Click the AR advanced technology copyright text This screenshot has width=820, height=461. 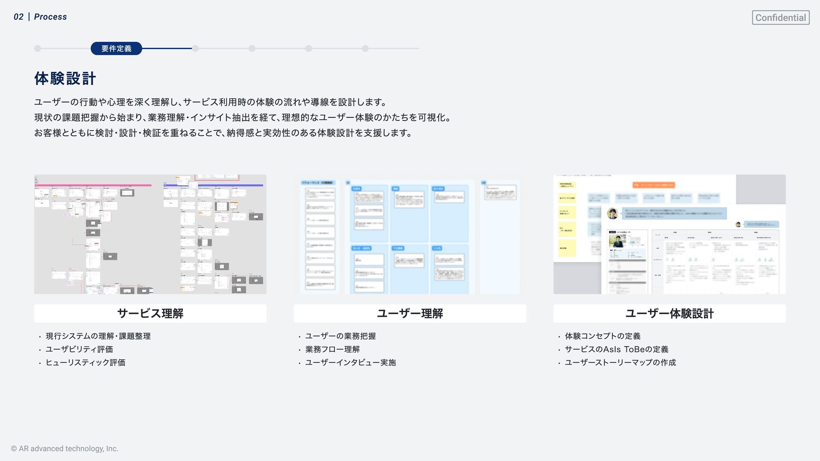(x=64, y=449)
